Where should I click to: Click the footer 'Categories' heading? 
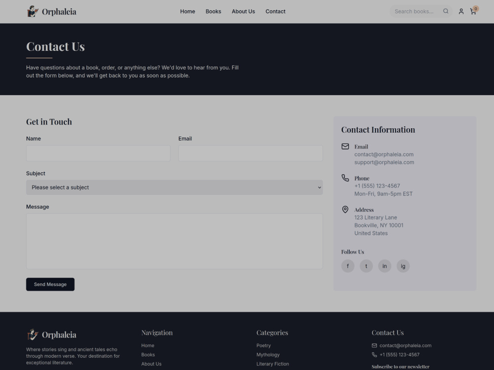click(272, 333)
